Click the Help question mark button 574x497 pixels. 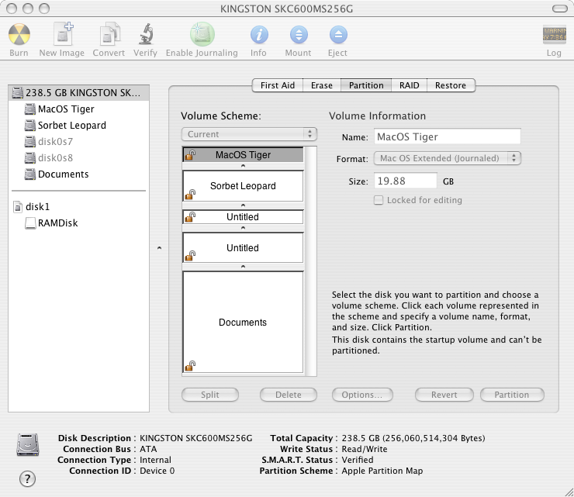tap(27, 478)
